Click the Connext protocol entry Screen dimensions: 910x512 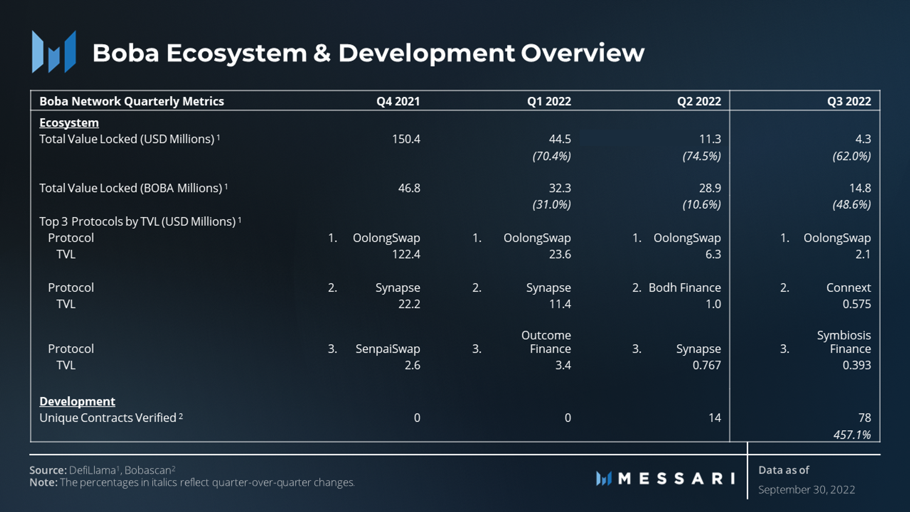848,288
